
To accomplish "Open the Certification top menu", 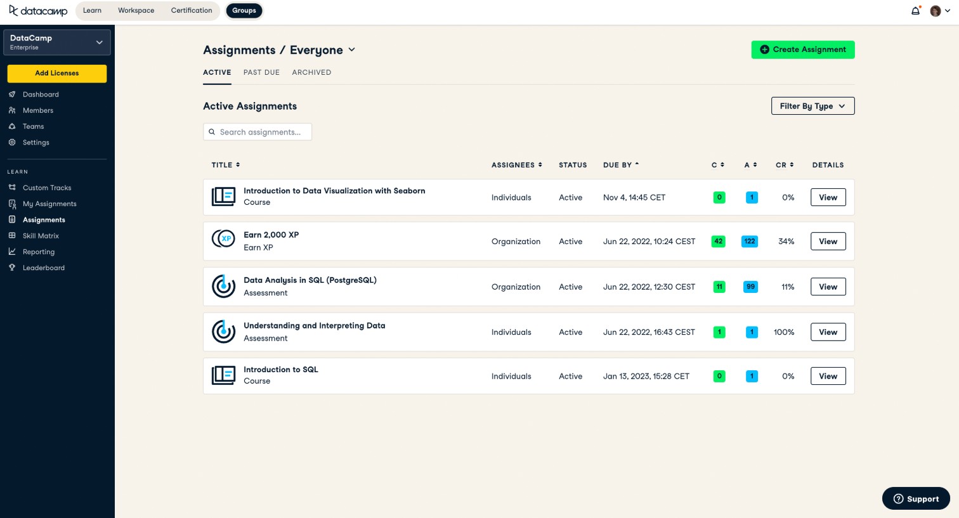I will (192, 10).
